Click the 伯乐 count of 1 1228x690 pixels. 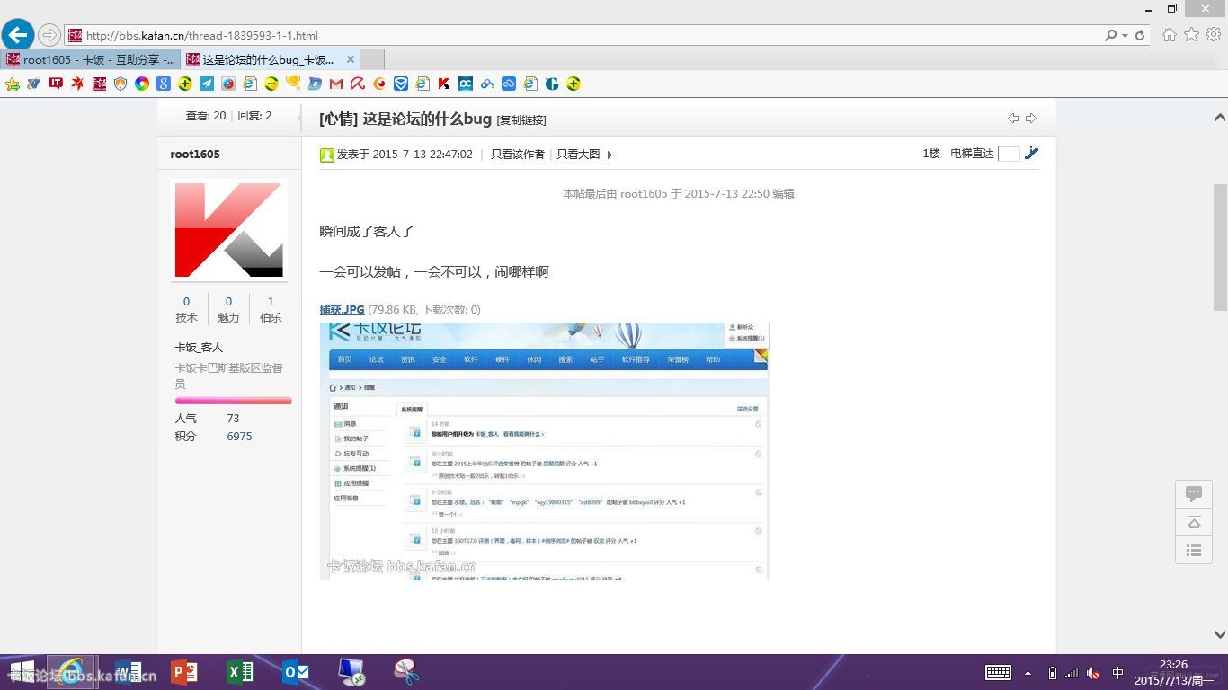click(x=271, y=302)
